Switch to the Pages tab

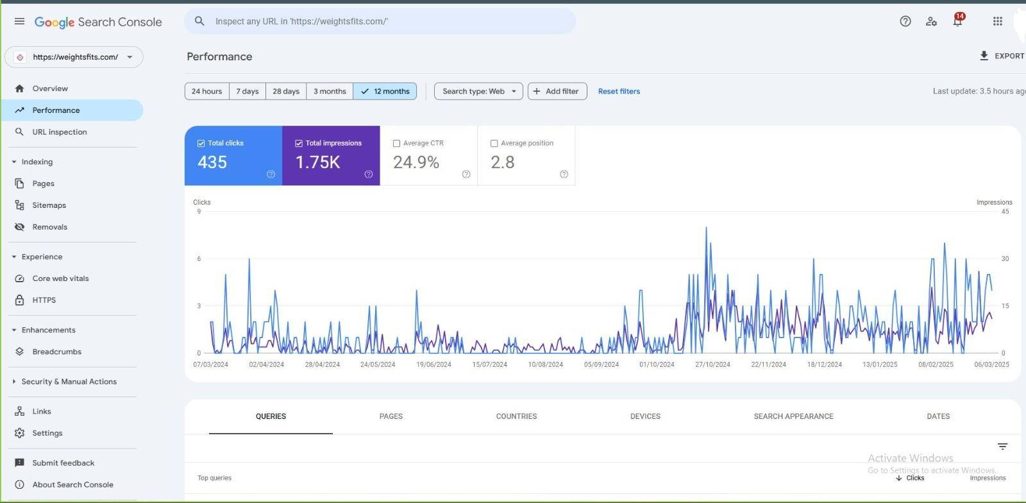pyautogui.click(x=391, y=416)
